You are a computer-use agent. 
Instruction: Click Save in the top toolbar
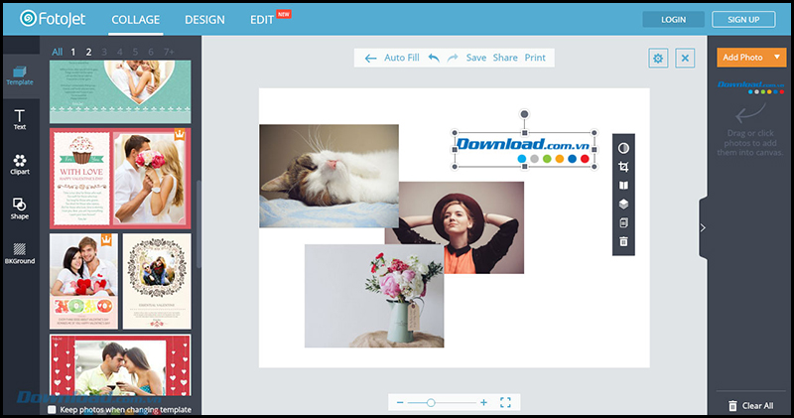(476, 58)
